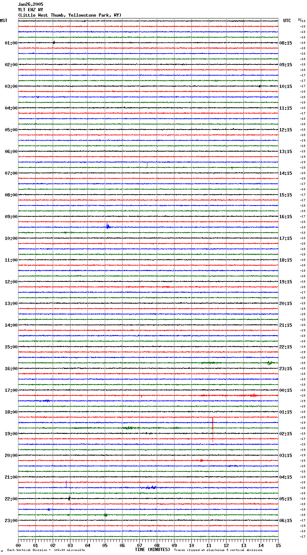Click the 16:00 MST time label
The width and height of the screenshot is (307, 555).
pos(11,369)
